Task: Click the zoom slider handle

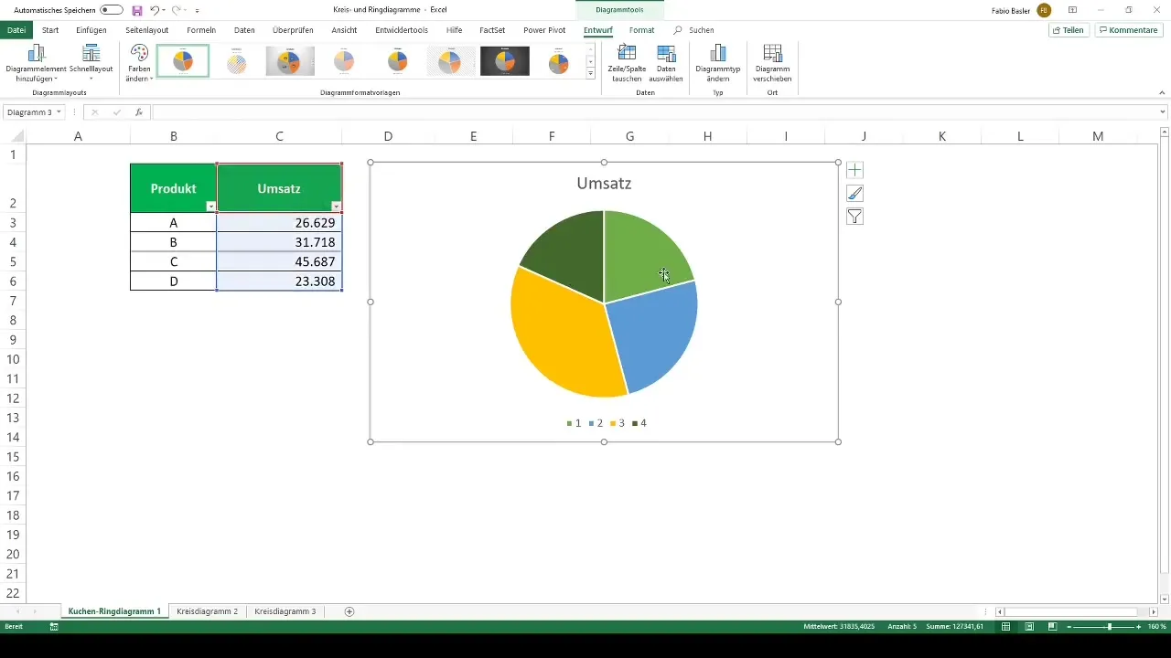Action: (1109, 627)
